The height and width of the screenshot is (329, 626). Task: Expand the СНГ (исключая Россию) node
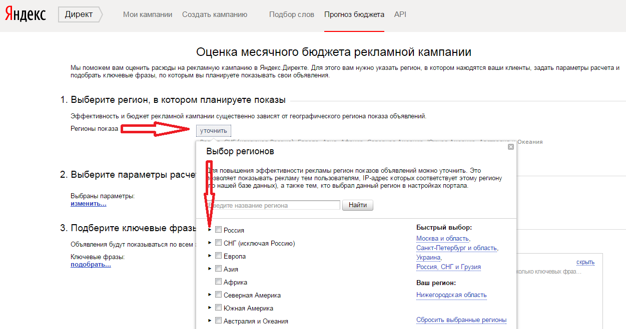(210, 243)
